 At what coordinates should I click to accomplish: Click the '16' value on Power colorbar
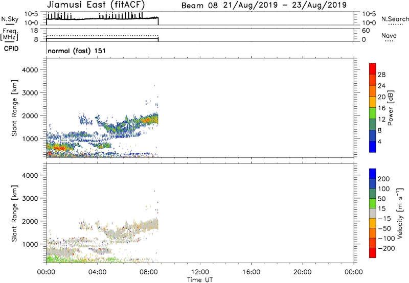click(x=381, y=108)
